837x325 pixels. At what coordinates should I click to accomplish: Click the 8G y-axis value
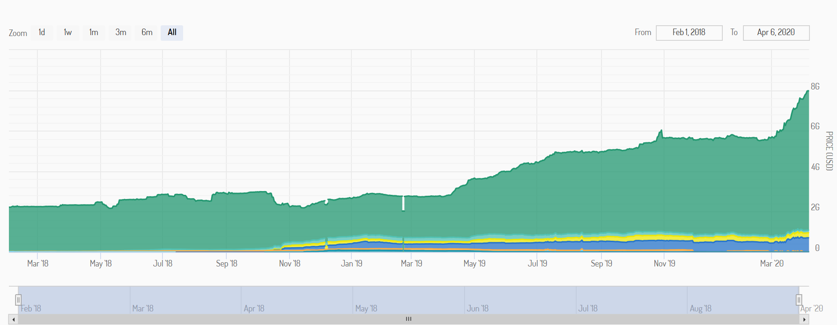815,87
